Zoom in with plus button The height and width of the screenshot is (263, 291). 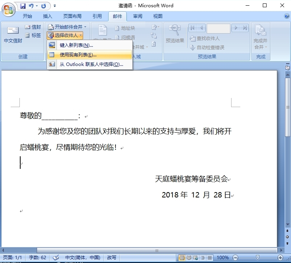(280, 258)
